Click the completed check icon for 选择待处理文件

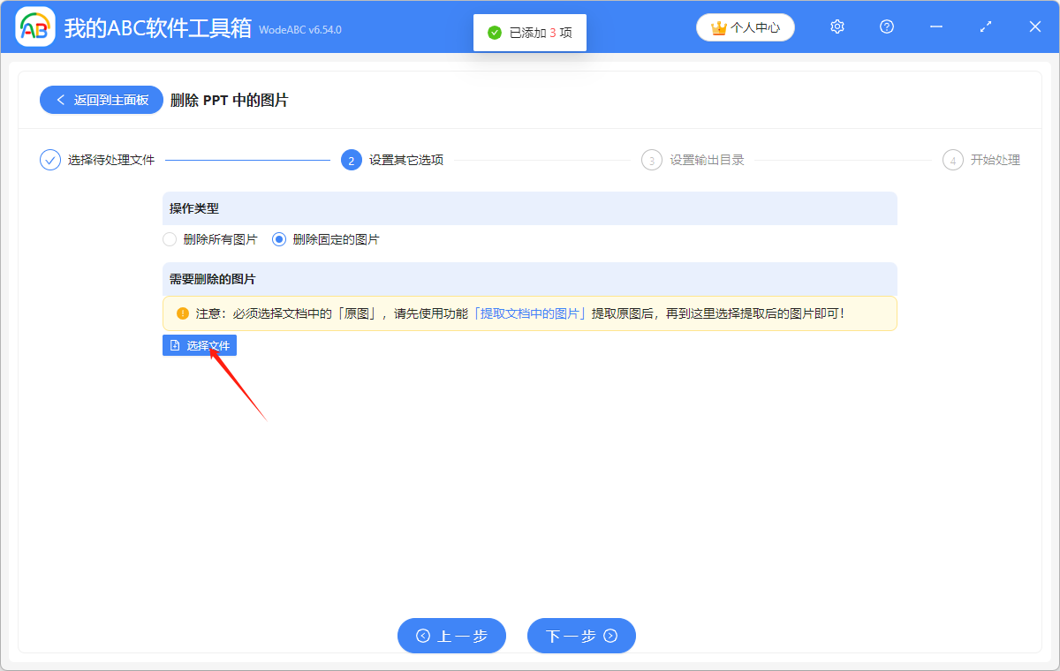point(49,160)
